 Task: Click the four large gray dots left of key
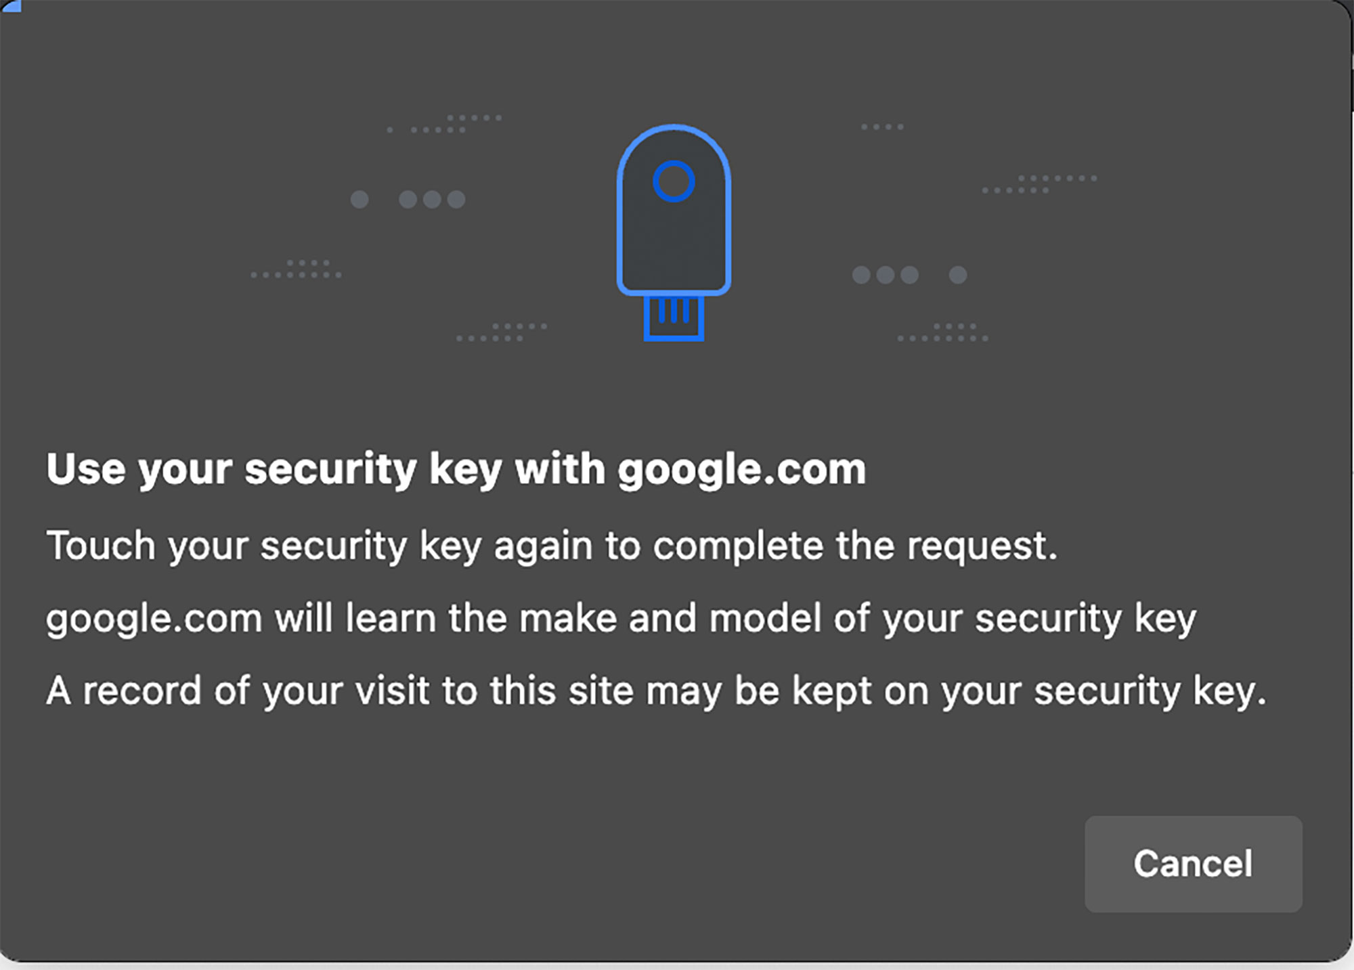(408, 199)
